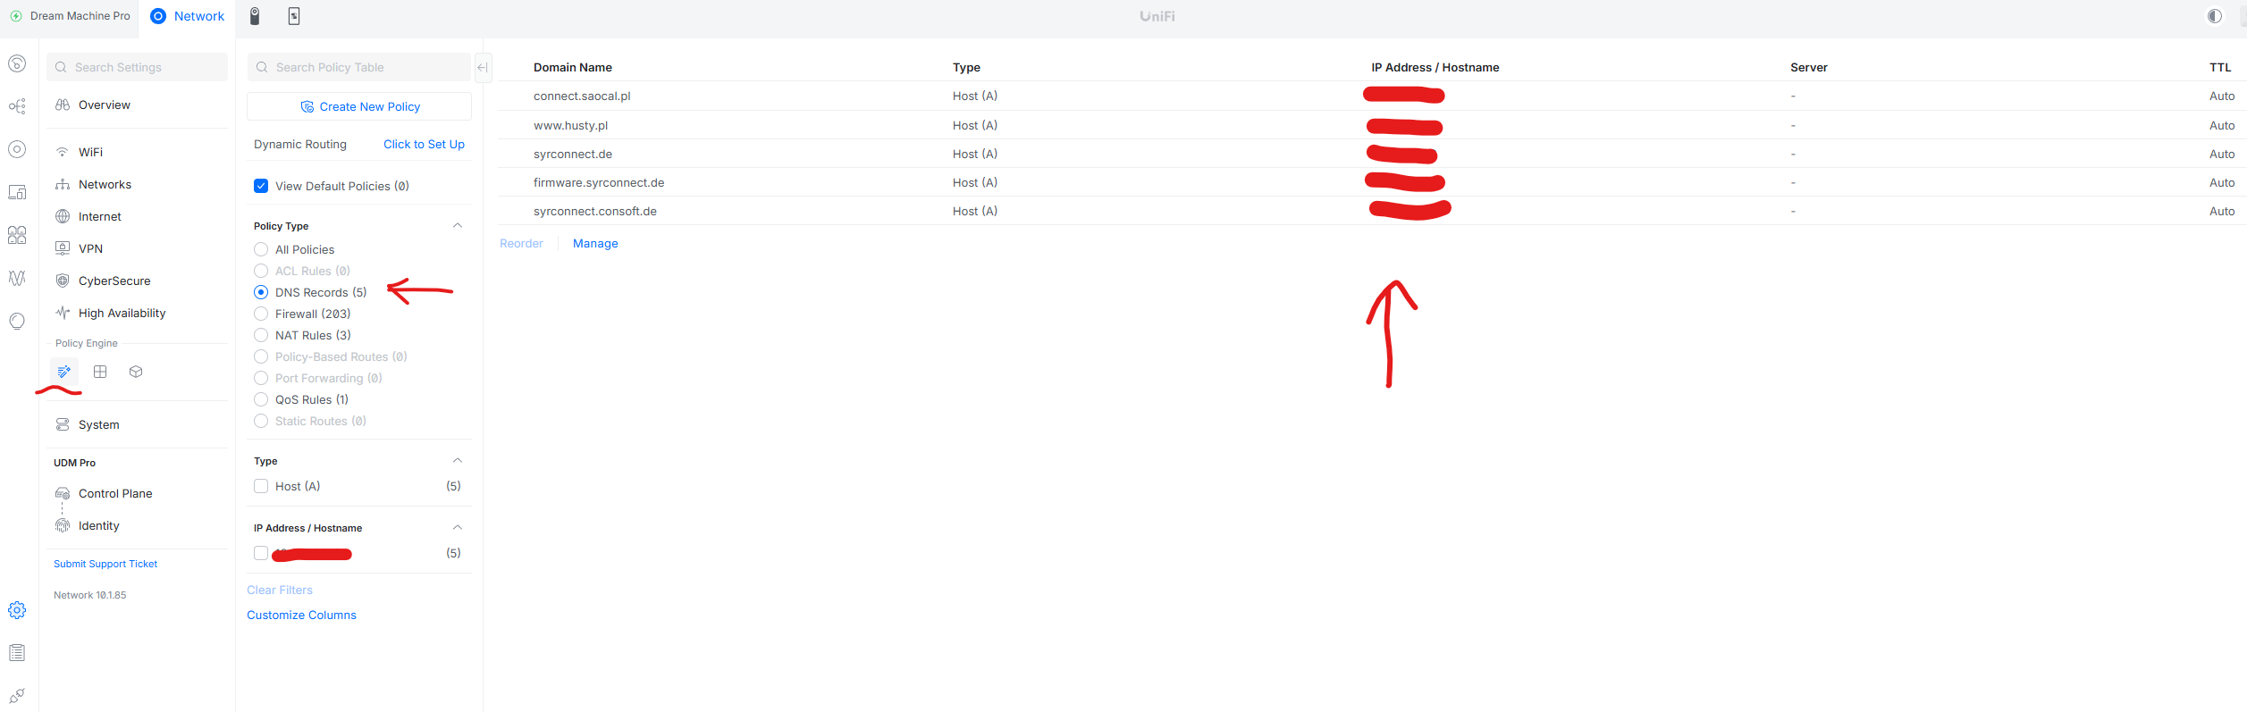This screenshot has height=712, width=2247.
Task: Open the waveform Insights icon in rail
Action: 17,278
